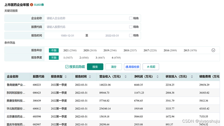Tick the 精确 checkbox for 股票代码
Viewport: 224px width, 126px height.
[x=130, y=27]
